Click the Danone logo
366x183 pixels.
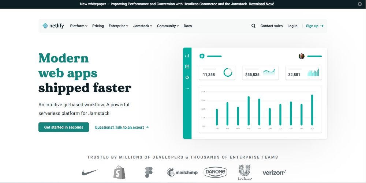point(216,172)
